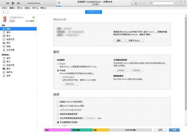Select the iCloud backup radio button

click(58, 64)
